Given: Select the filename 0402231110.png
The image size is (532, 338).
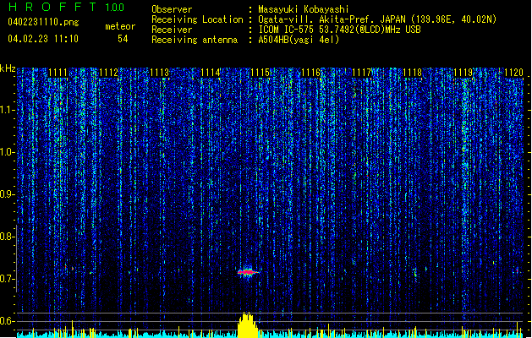Looking at the screenshot, I should (x=43, y=22).
